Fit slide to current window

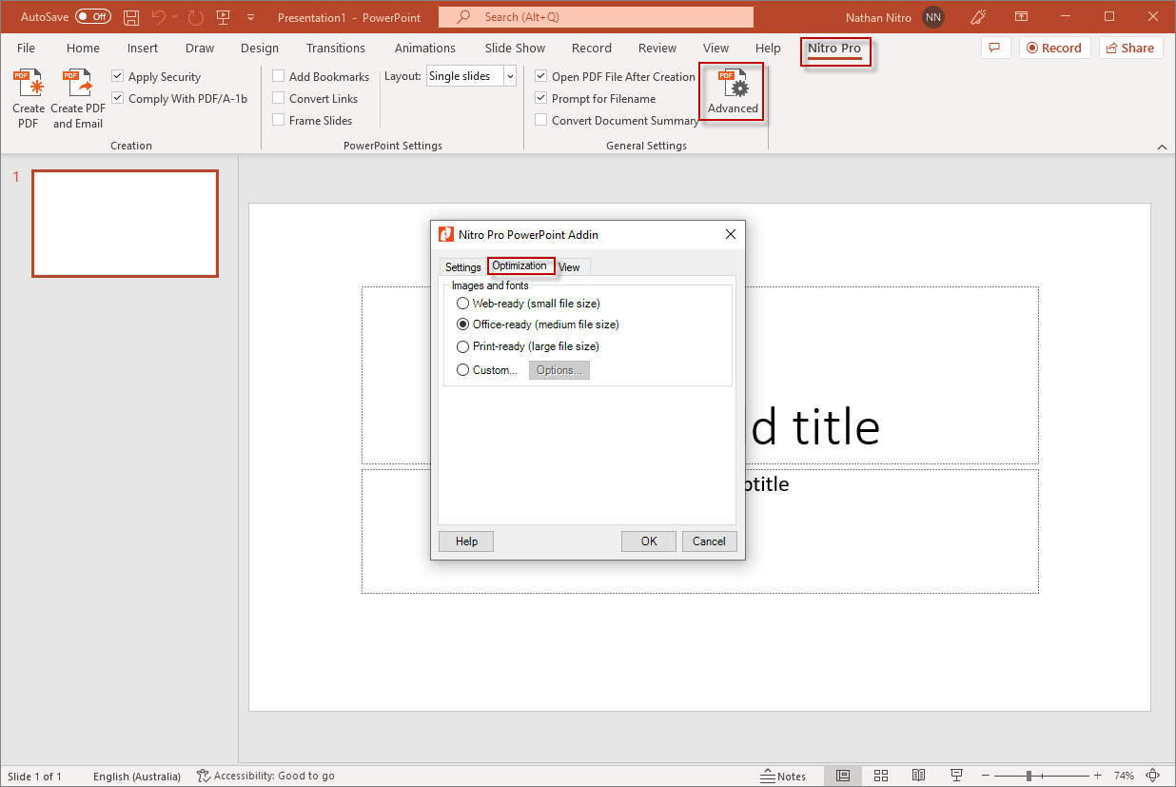point(1152,776)
